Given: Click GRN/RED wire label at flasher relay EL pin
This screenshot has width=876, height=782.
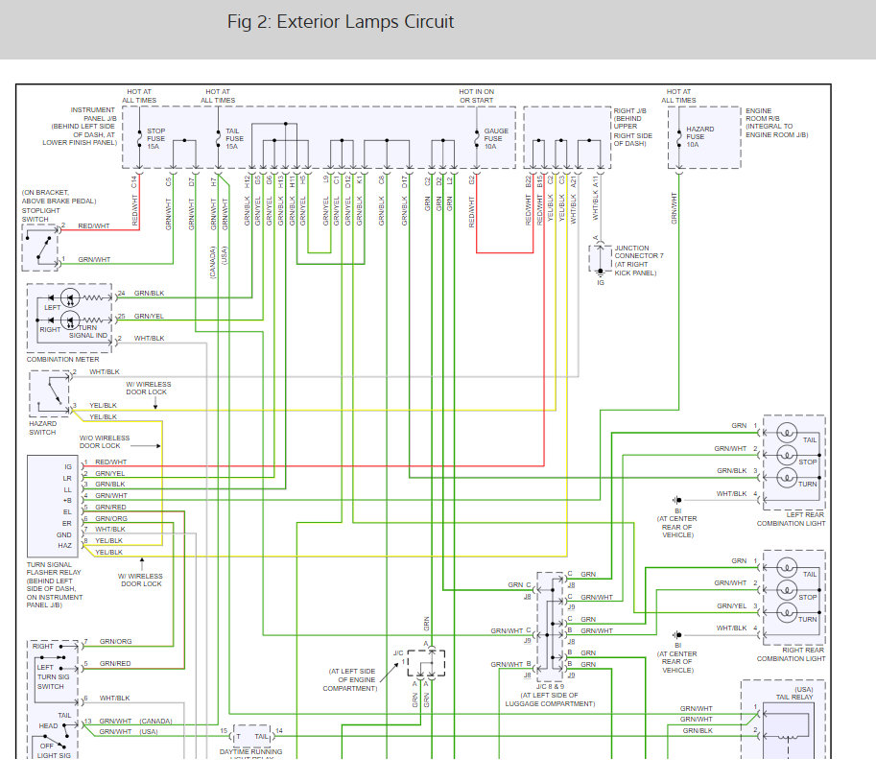Looking at the screenshot, I should (x=110, y=508).
